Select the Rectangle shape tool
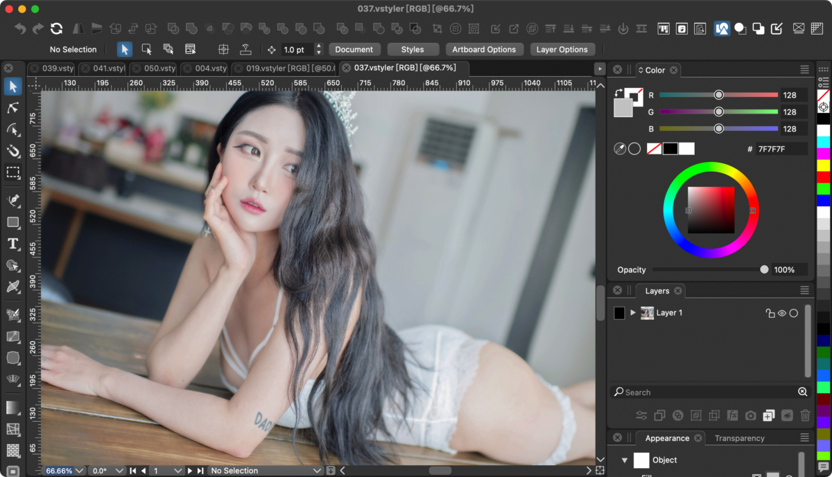Image resolution: width=832 pixels, height=477 pixels. (x=13, y=222)
